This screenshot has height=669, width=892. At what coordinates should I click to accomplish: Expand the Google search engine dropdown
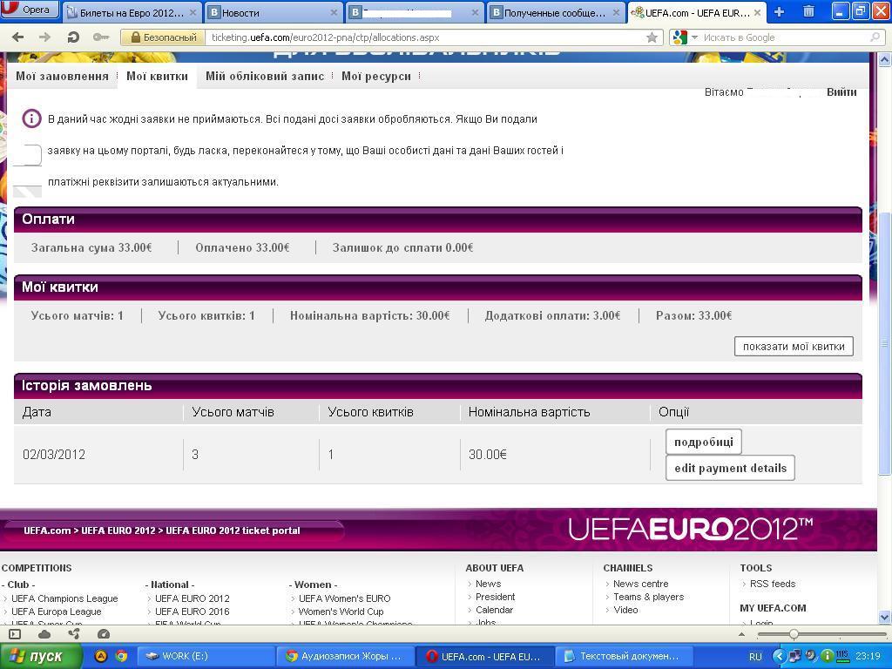click(x=682, y=37)
